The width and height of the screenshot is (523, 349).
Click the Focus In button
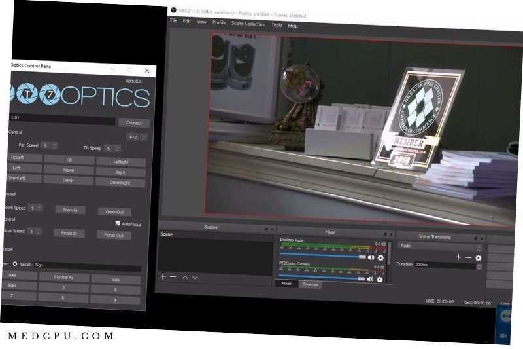[x=69, y=233]
